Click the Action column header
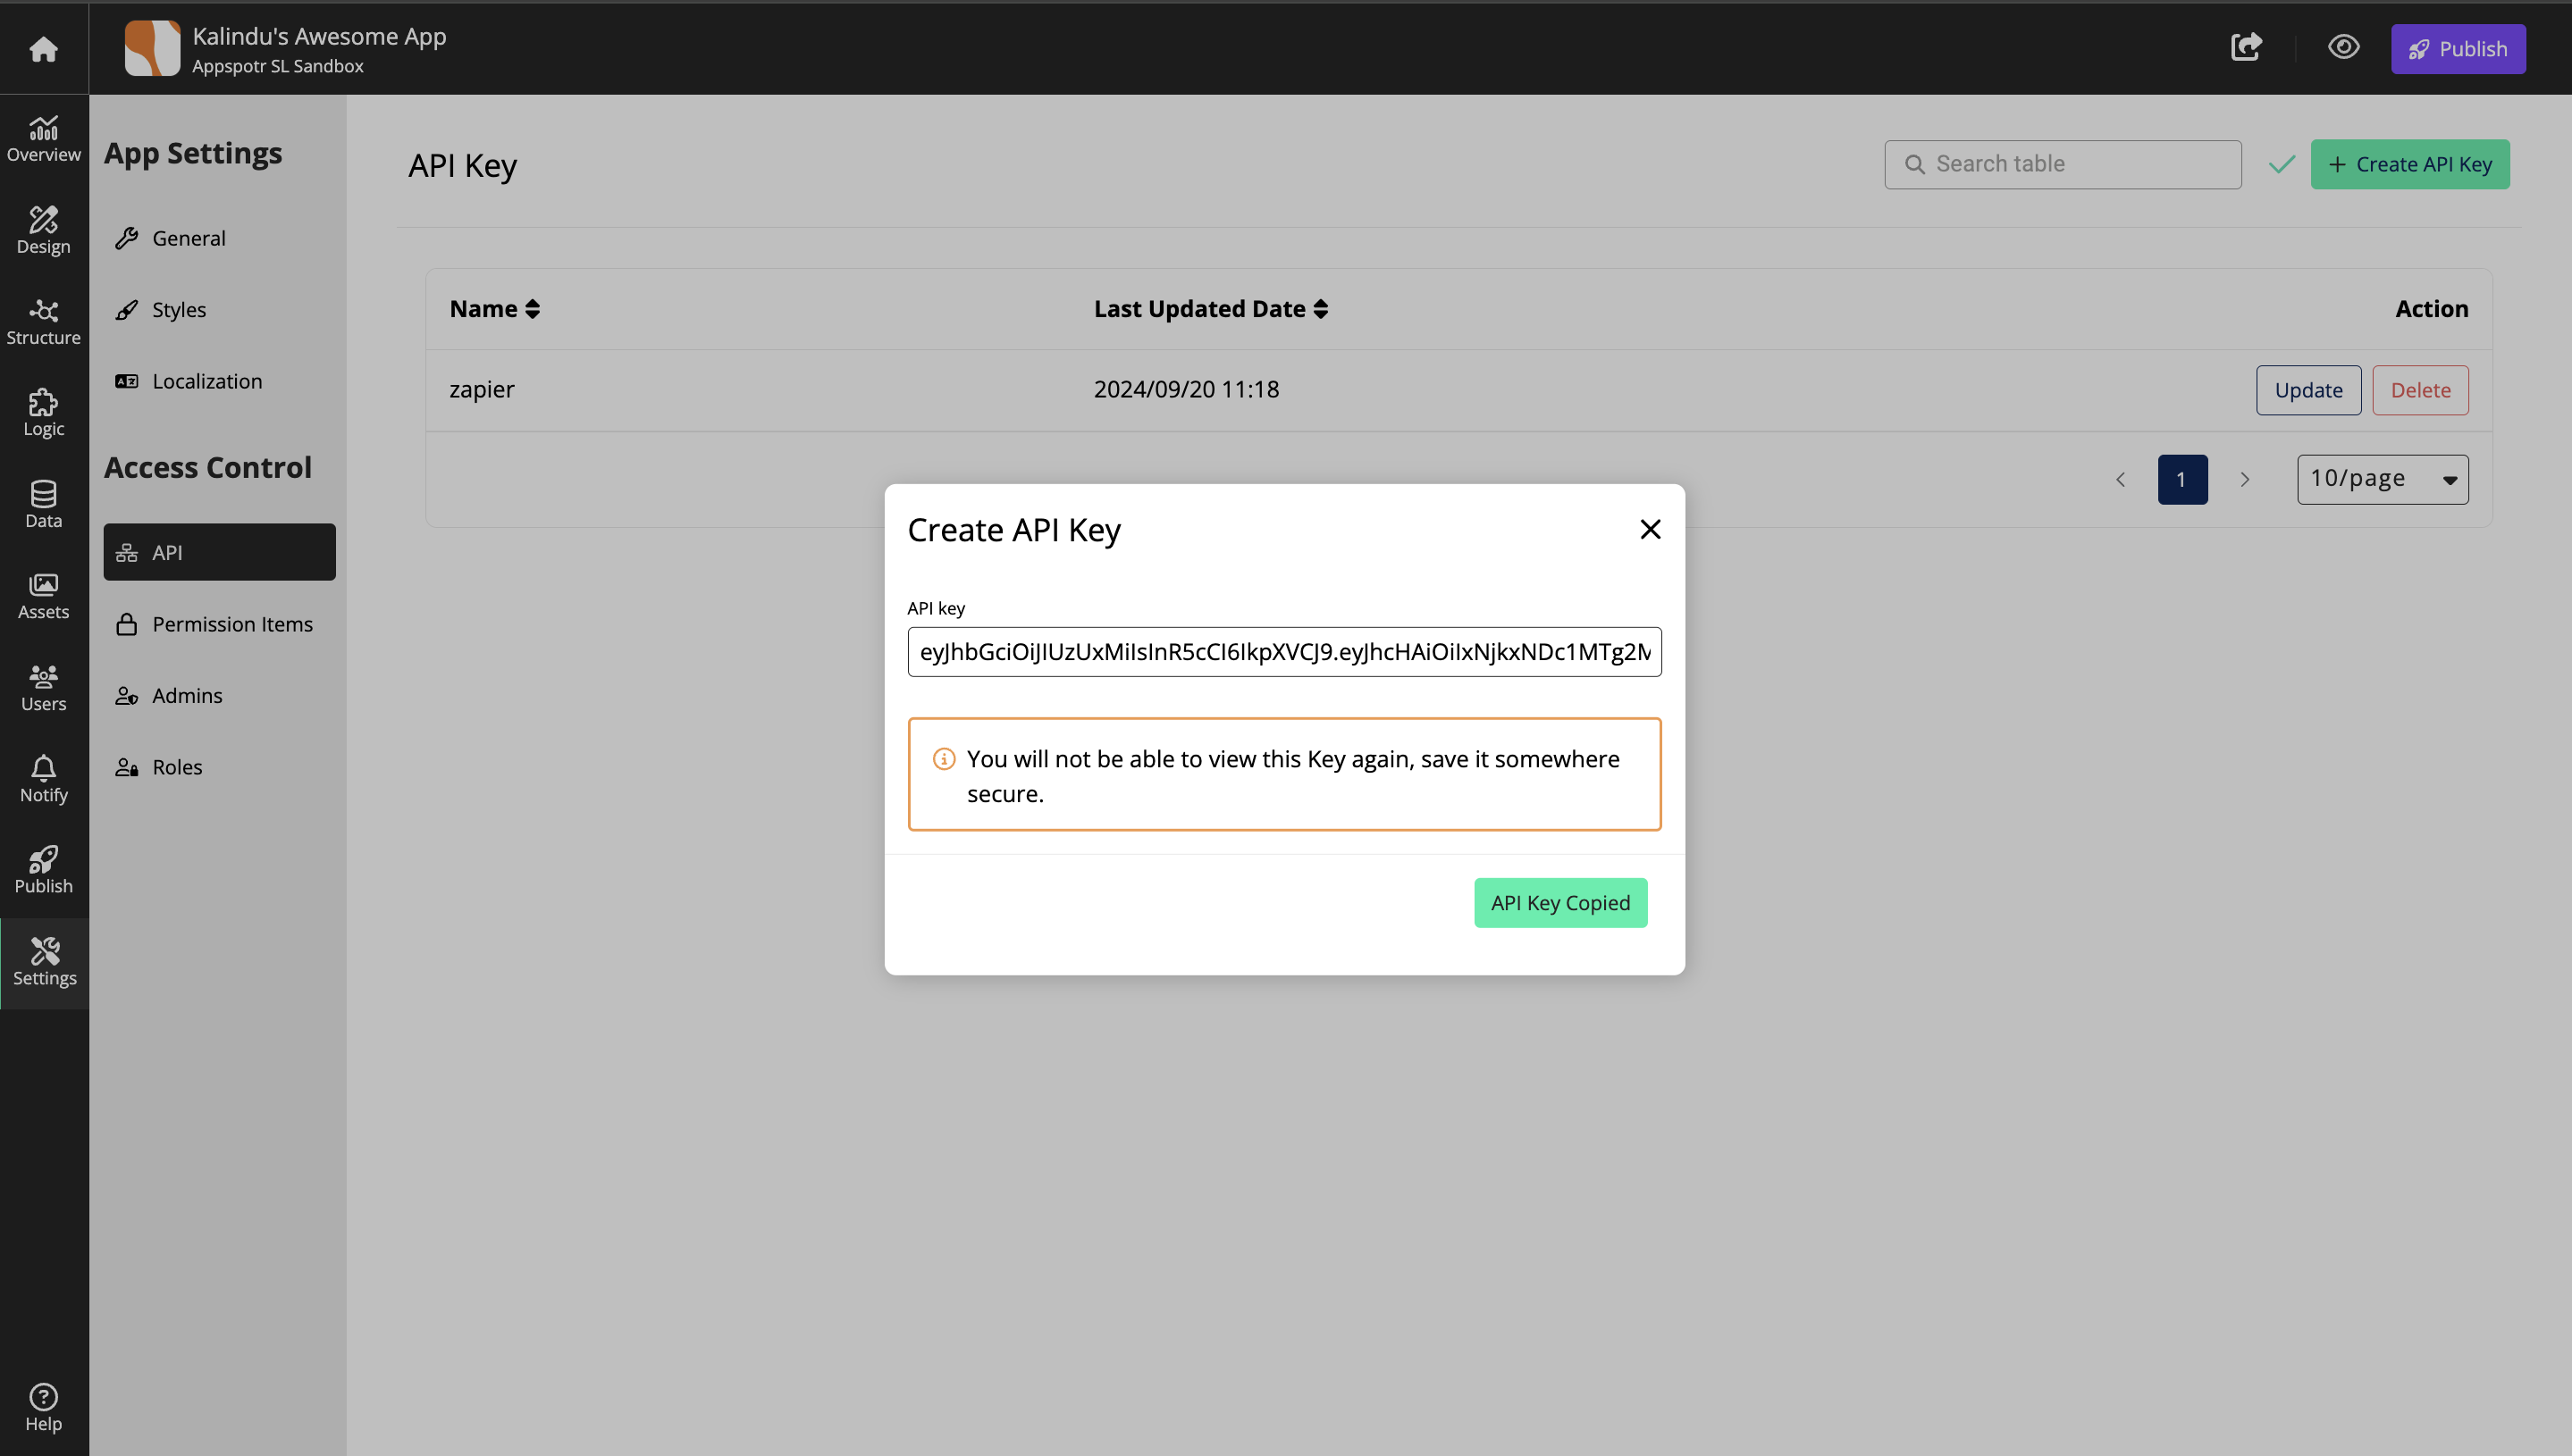The width and height of the screenshot is (2572, 1456). [x=2431, y=309]
